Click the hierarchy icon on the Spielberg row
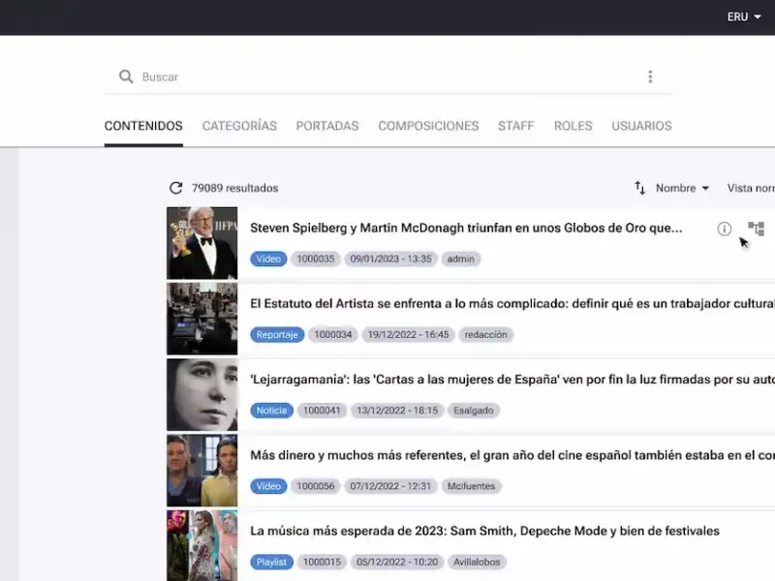Screen dimensions: 775x581 click(x=756, y=229)
